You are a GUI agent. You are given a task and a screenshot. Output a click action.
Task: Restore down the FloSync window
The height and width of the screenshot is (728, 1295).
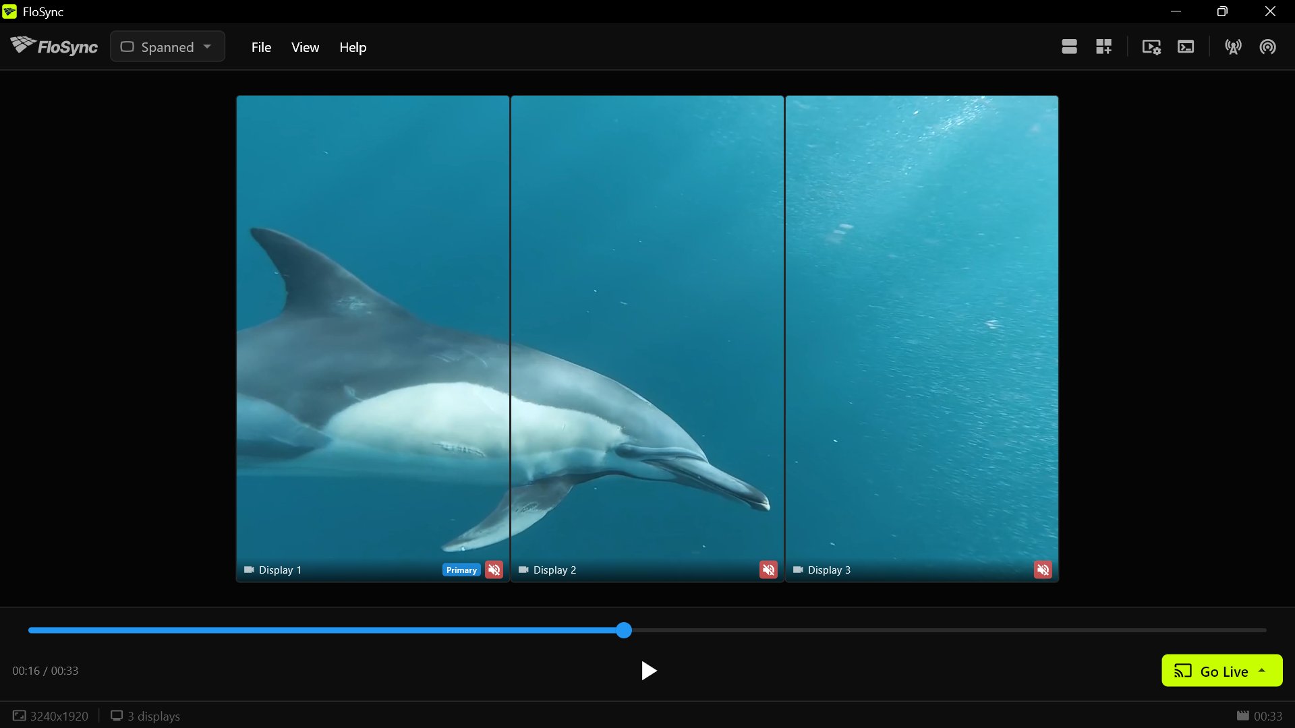pos(1222,11)
